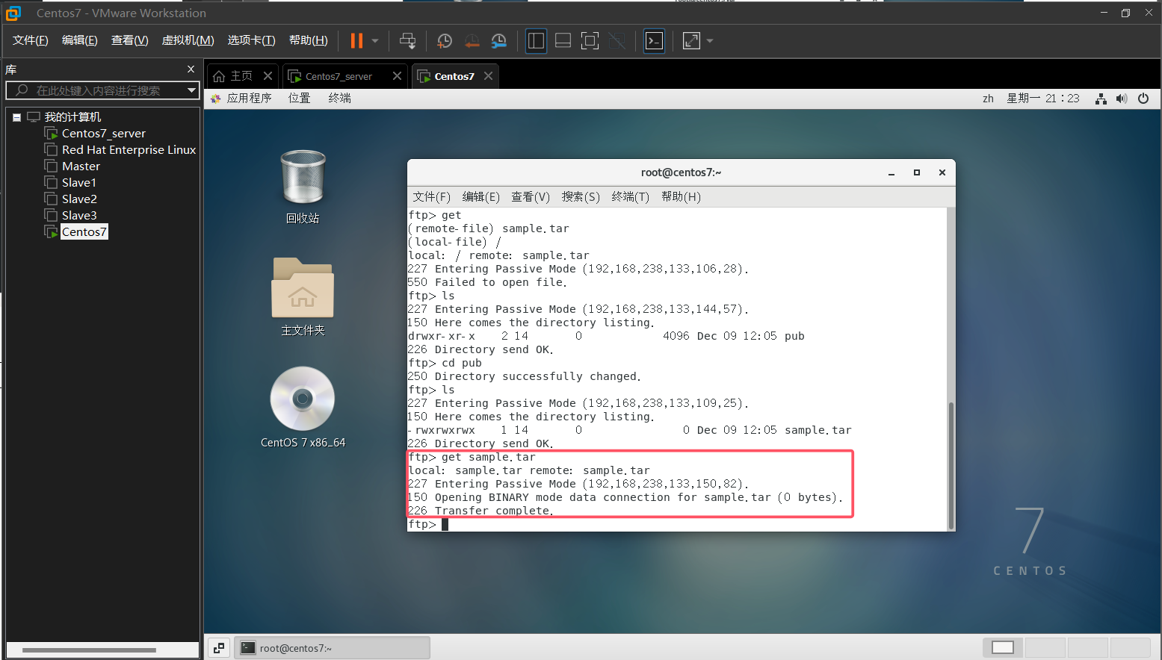Open the library search filter dropdown arrow
Image resolution: width=1162 pixels, height=660 pixels.
(x=191, y=90)
